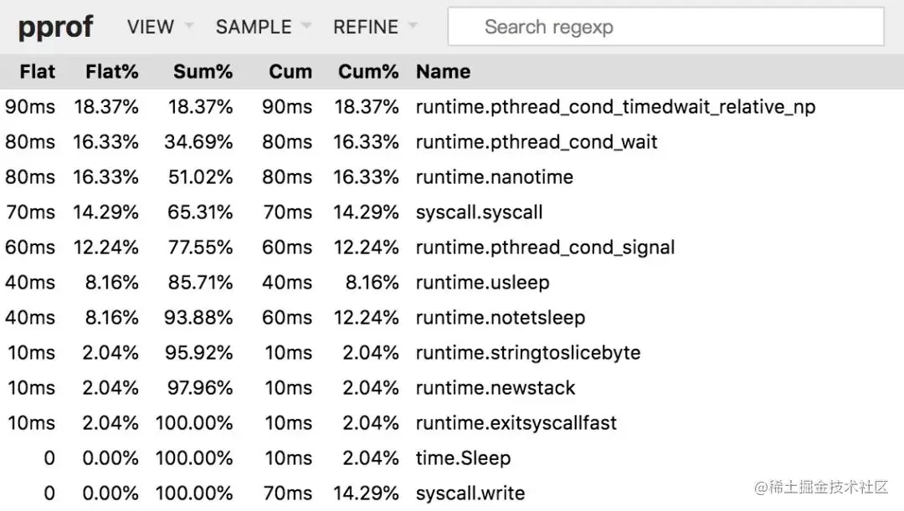Select runtime.pthread_cond_timedwait_relative_np row
Screen dimensions: 904x511
(615, 107)
